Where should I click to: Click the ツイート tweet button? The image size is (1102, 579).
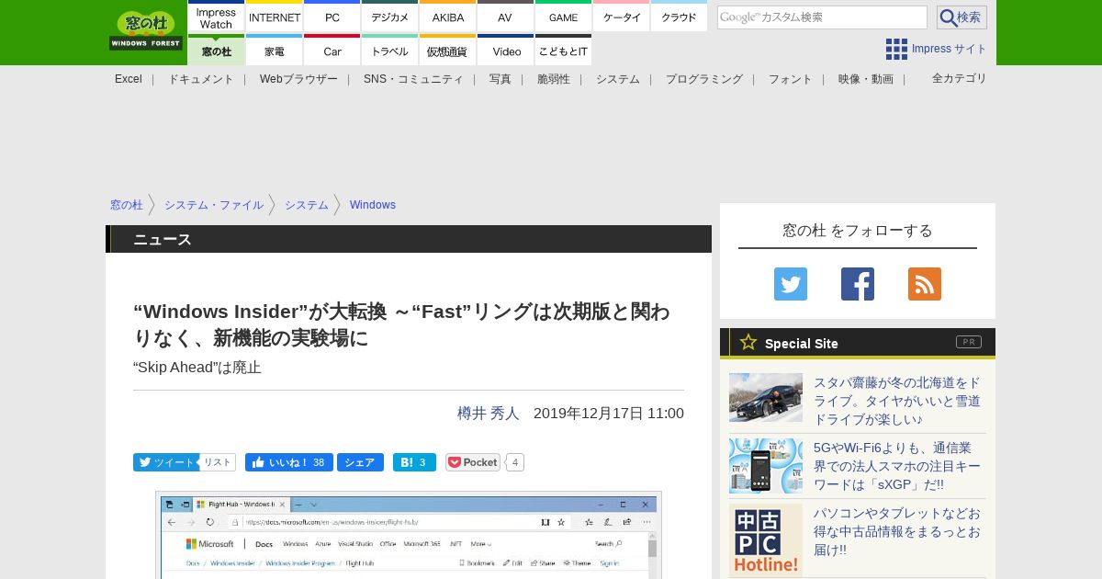165,462
